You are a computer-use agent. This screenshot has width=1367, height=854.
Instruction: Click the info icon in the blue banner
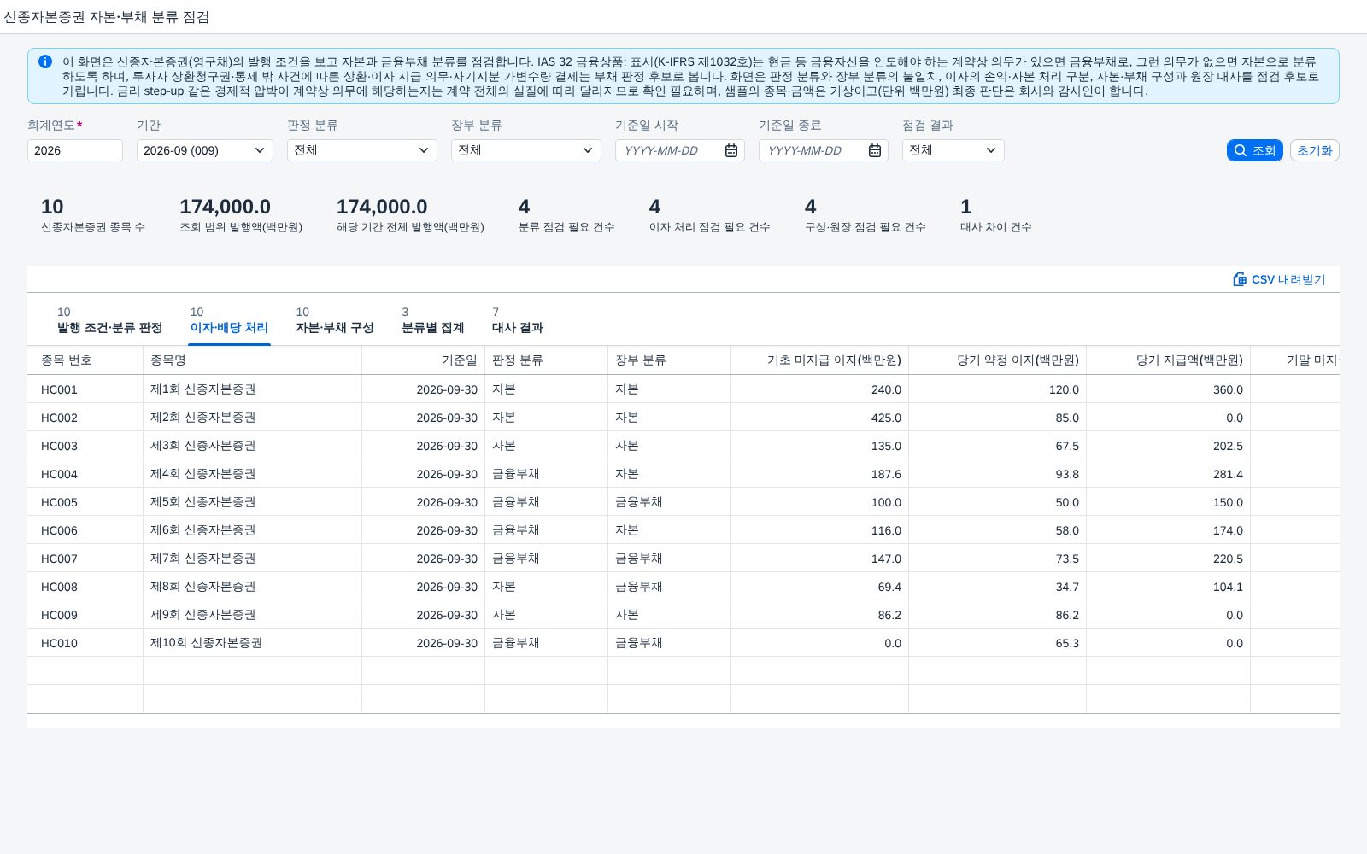click(45, 61)
